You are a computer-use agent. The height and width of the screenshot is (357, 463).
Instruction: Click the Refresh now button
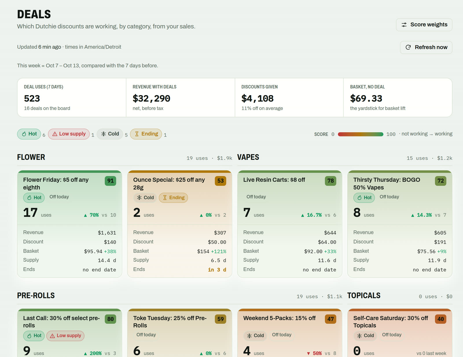[x=426, y=47]
